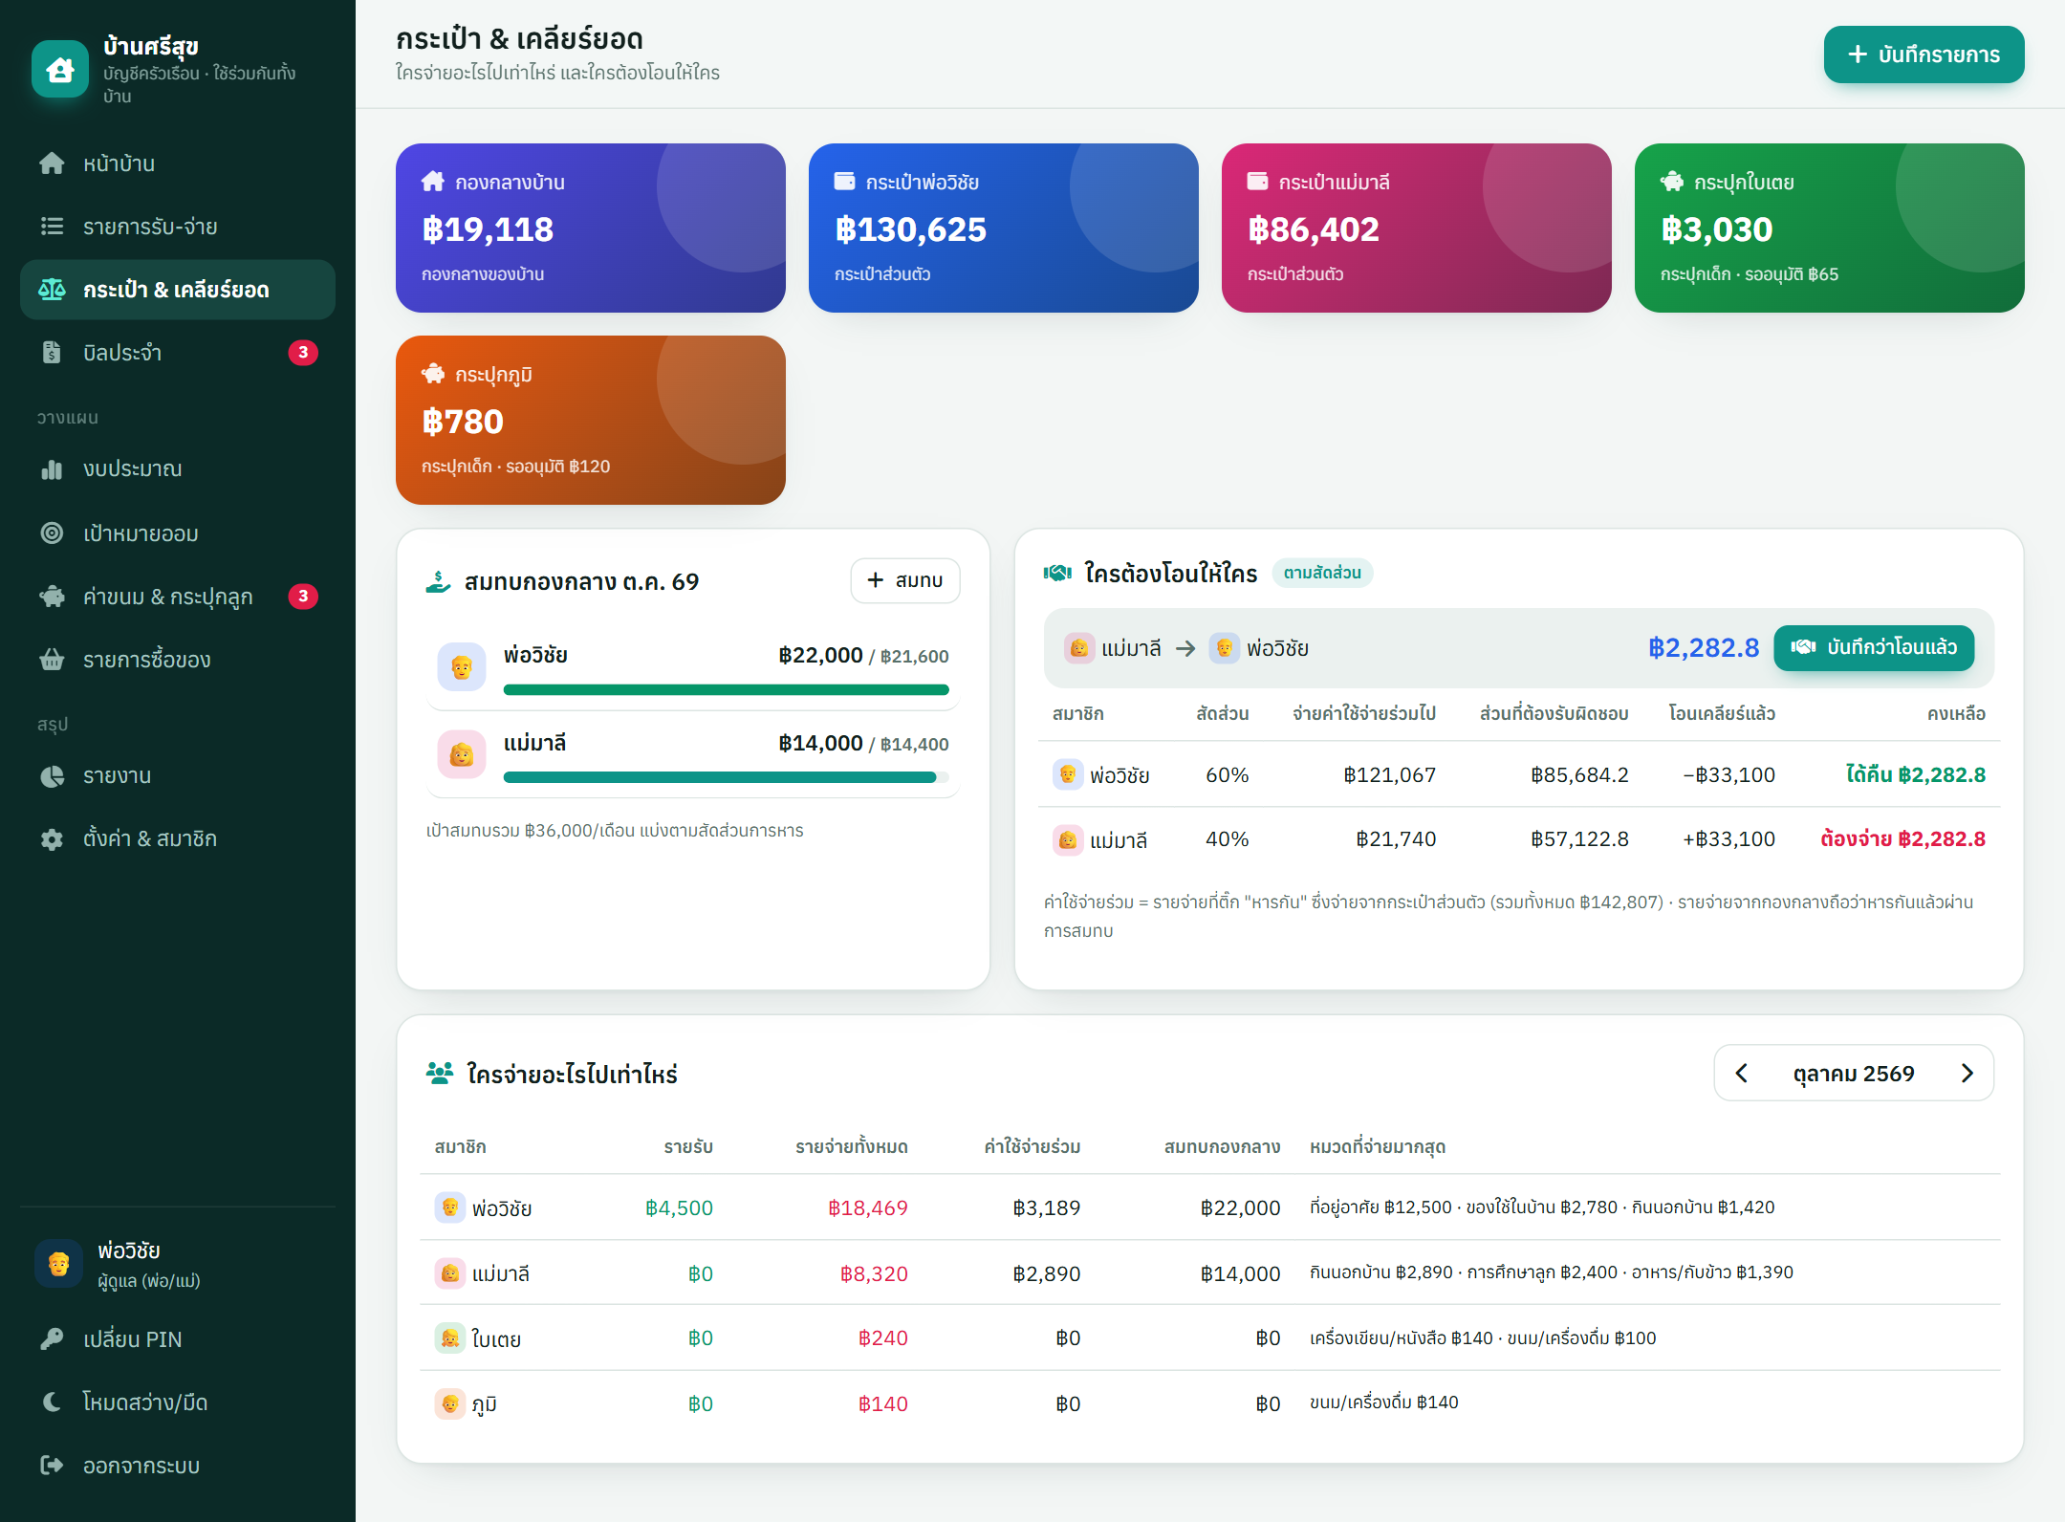The width and height of the screenshot is (2065, 1522).
Task: Click piggy icon on กระปุกใบเตย card
Action: pos(1672,182)
